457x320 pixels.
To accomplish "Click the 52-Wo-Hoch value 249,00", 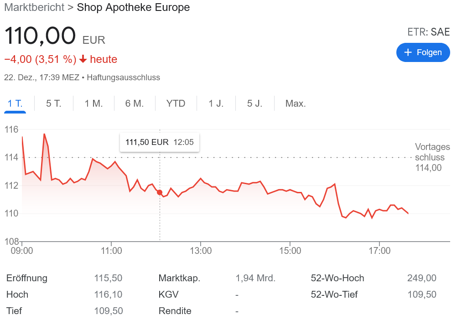I will click(421, 278).
